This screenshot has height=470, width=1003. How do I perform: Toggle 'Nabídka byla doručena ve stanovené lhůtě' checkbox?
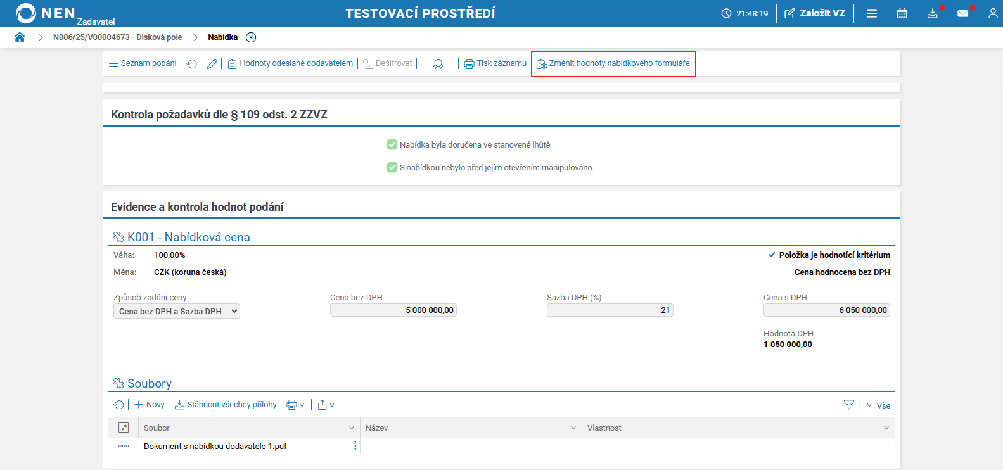coord(392,145)
